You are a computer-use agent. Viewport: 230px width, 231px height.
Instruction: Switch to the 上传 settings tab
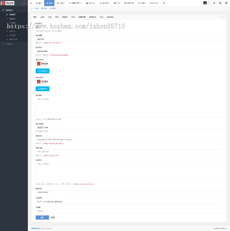click(49, 17)
